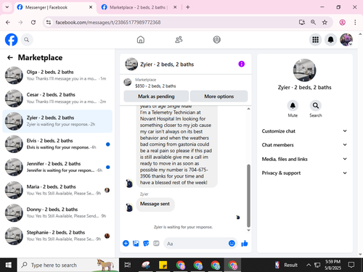This screenshot has width=363, height=272.
Task: Close the Marketplace browser tab
Action: (x=175, y=7)
